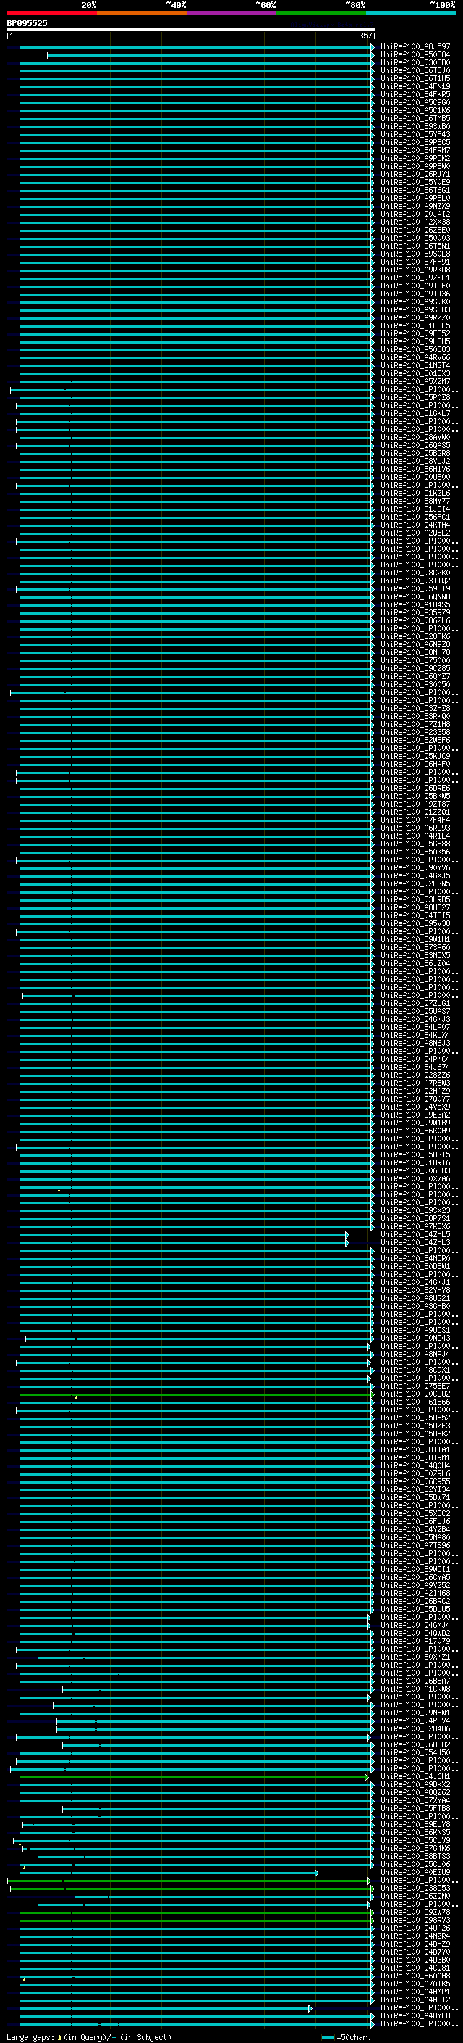463x2043 pixels.
Task: Click the cyan alignment bar for UniRef100_P50884
Action: 209,55
